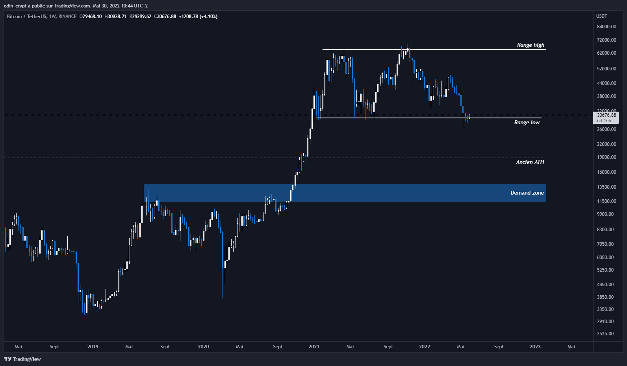The width and height of the screenshot is (627, 366).
Task: Click the 2023 label on time axis
Action: coord(535,347)
